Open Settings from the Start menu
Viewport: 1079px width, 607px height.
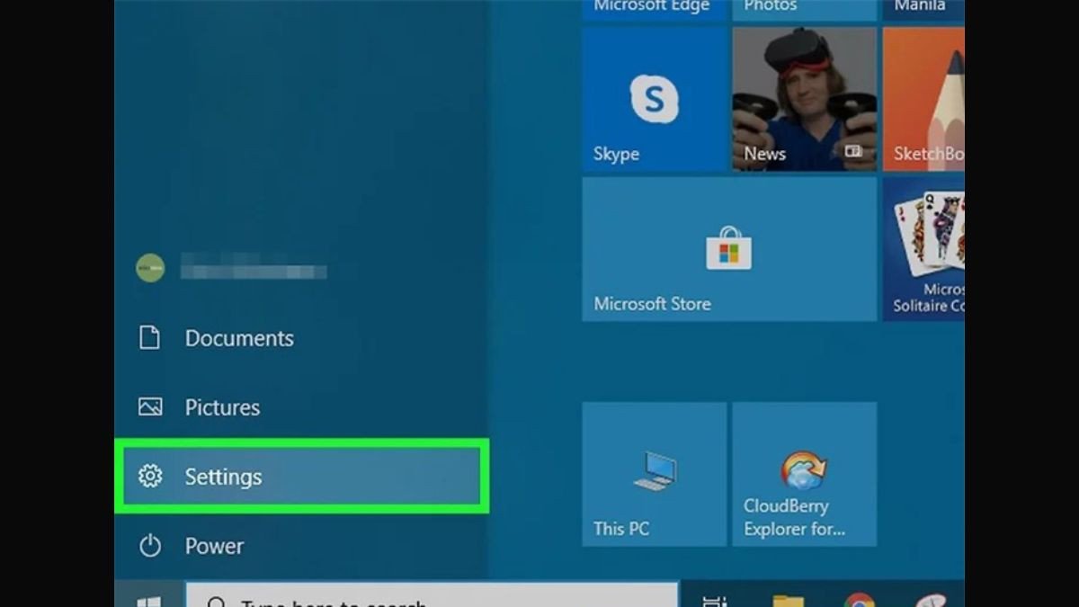tap(225, 477)
